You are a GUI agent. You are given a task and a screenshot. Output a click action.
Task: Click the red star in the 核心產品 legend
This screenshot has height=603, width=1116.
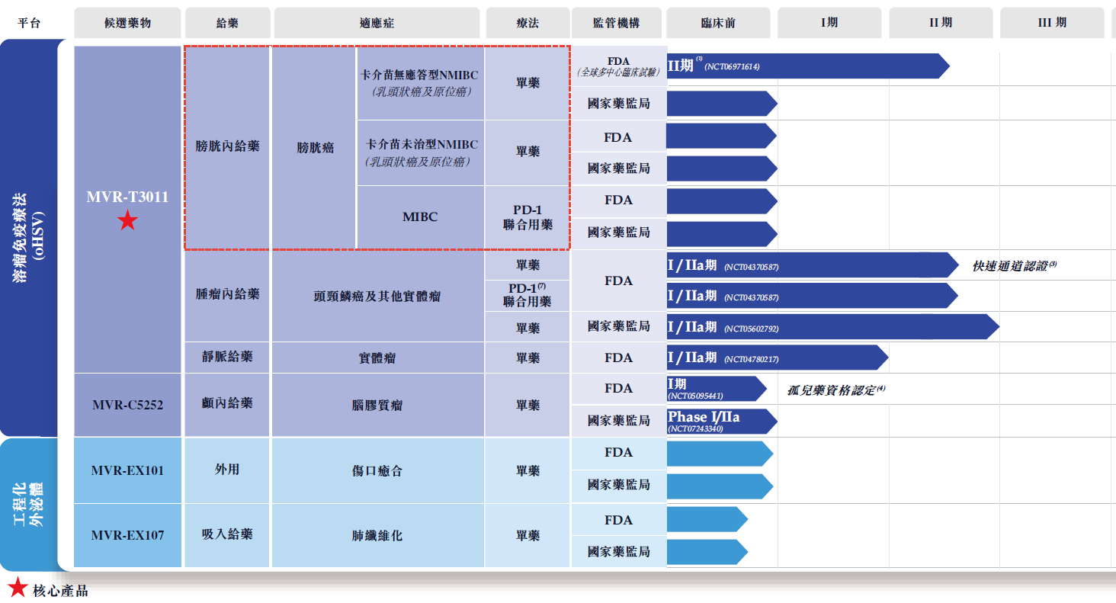[18, 588]
